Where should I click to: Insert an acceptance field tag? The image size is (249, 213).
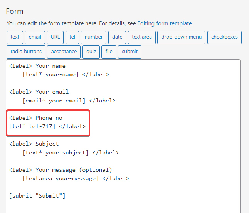tap(64, 52)
